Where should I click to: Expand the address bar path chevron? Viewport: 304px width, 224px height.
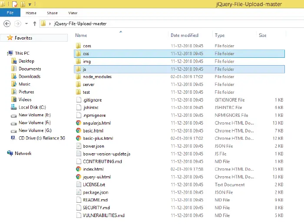pyautogui.click(x=50, y=23)
